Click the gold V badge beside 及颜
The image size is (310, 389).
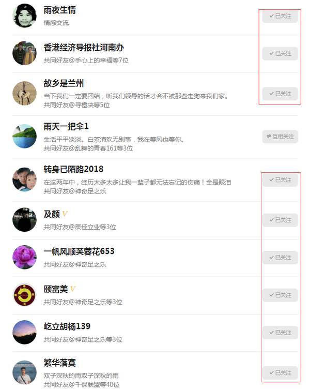coord(65,214)
